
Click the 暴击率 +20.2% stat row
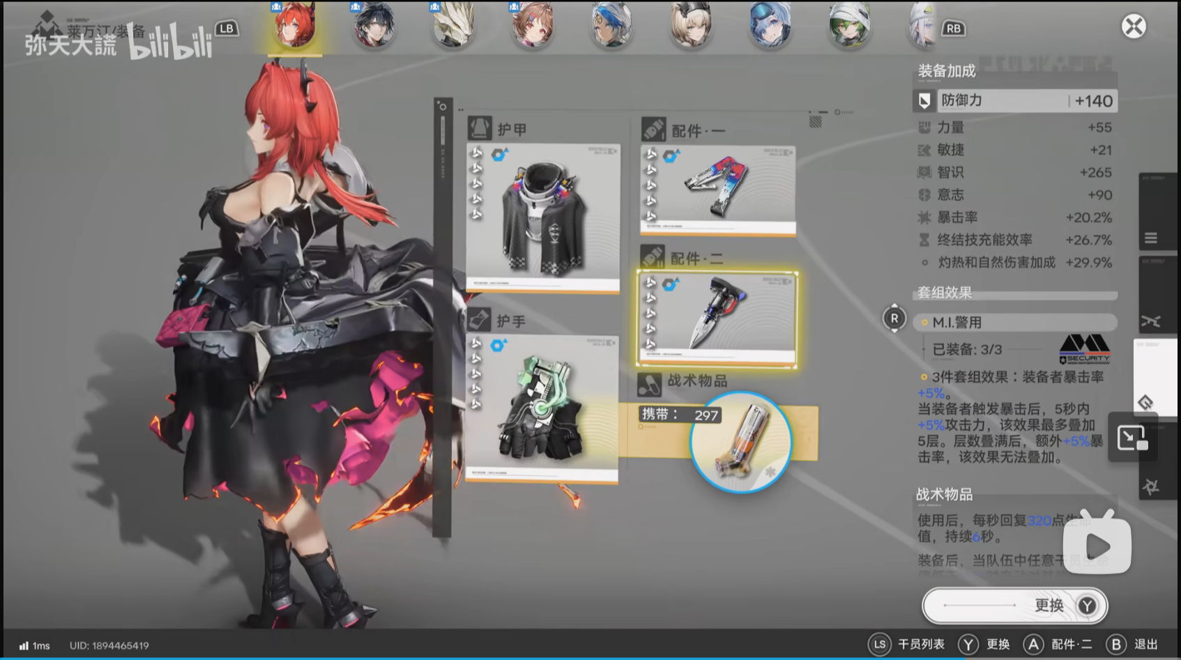click(1015, 217)
